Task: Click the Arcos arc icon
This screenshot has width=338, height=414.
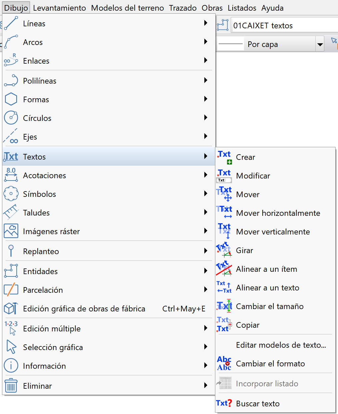Action: (x=11, y=42)
